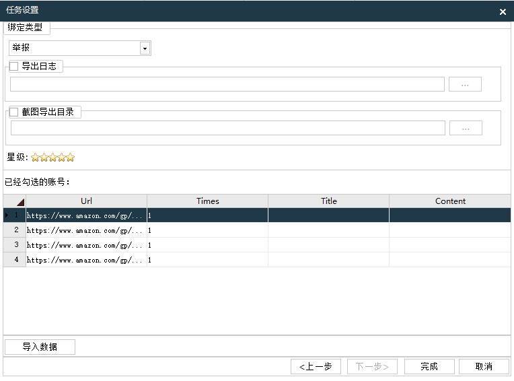Open the 举报 binding type dropdown
This screenshot has height=381, width=514.
click(x=144, y=48)
